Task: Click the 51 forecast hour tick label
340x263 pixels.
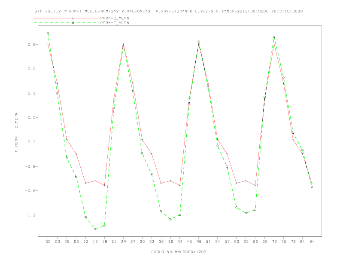Action: pyautogui.click(x=208, y=242)
